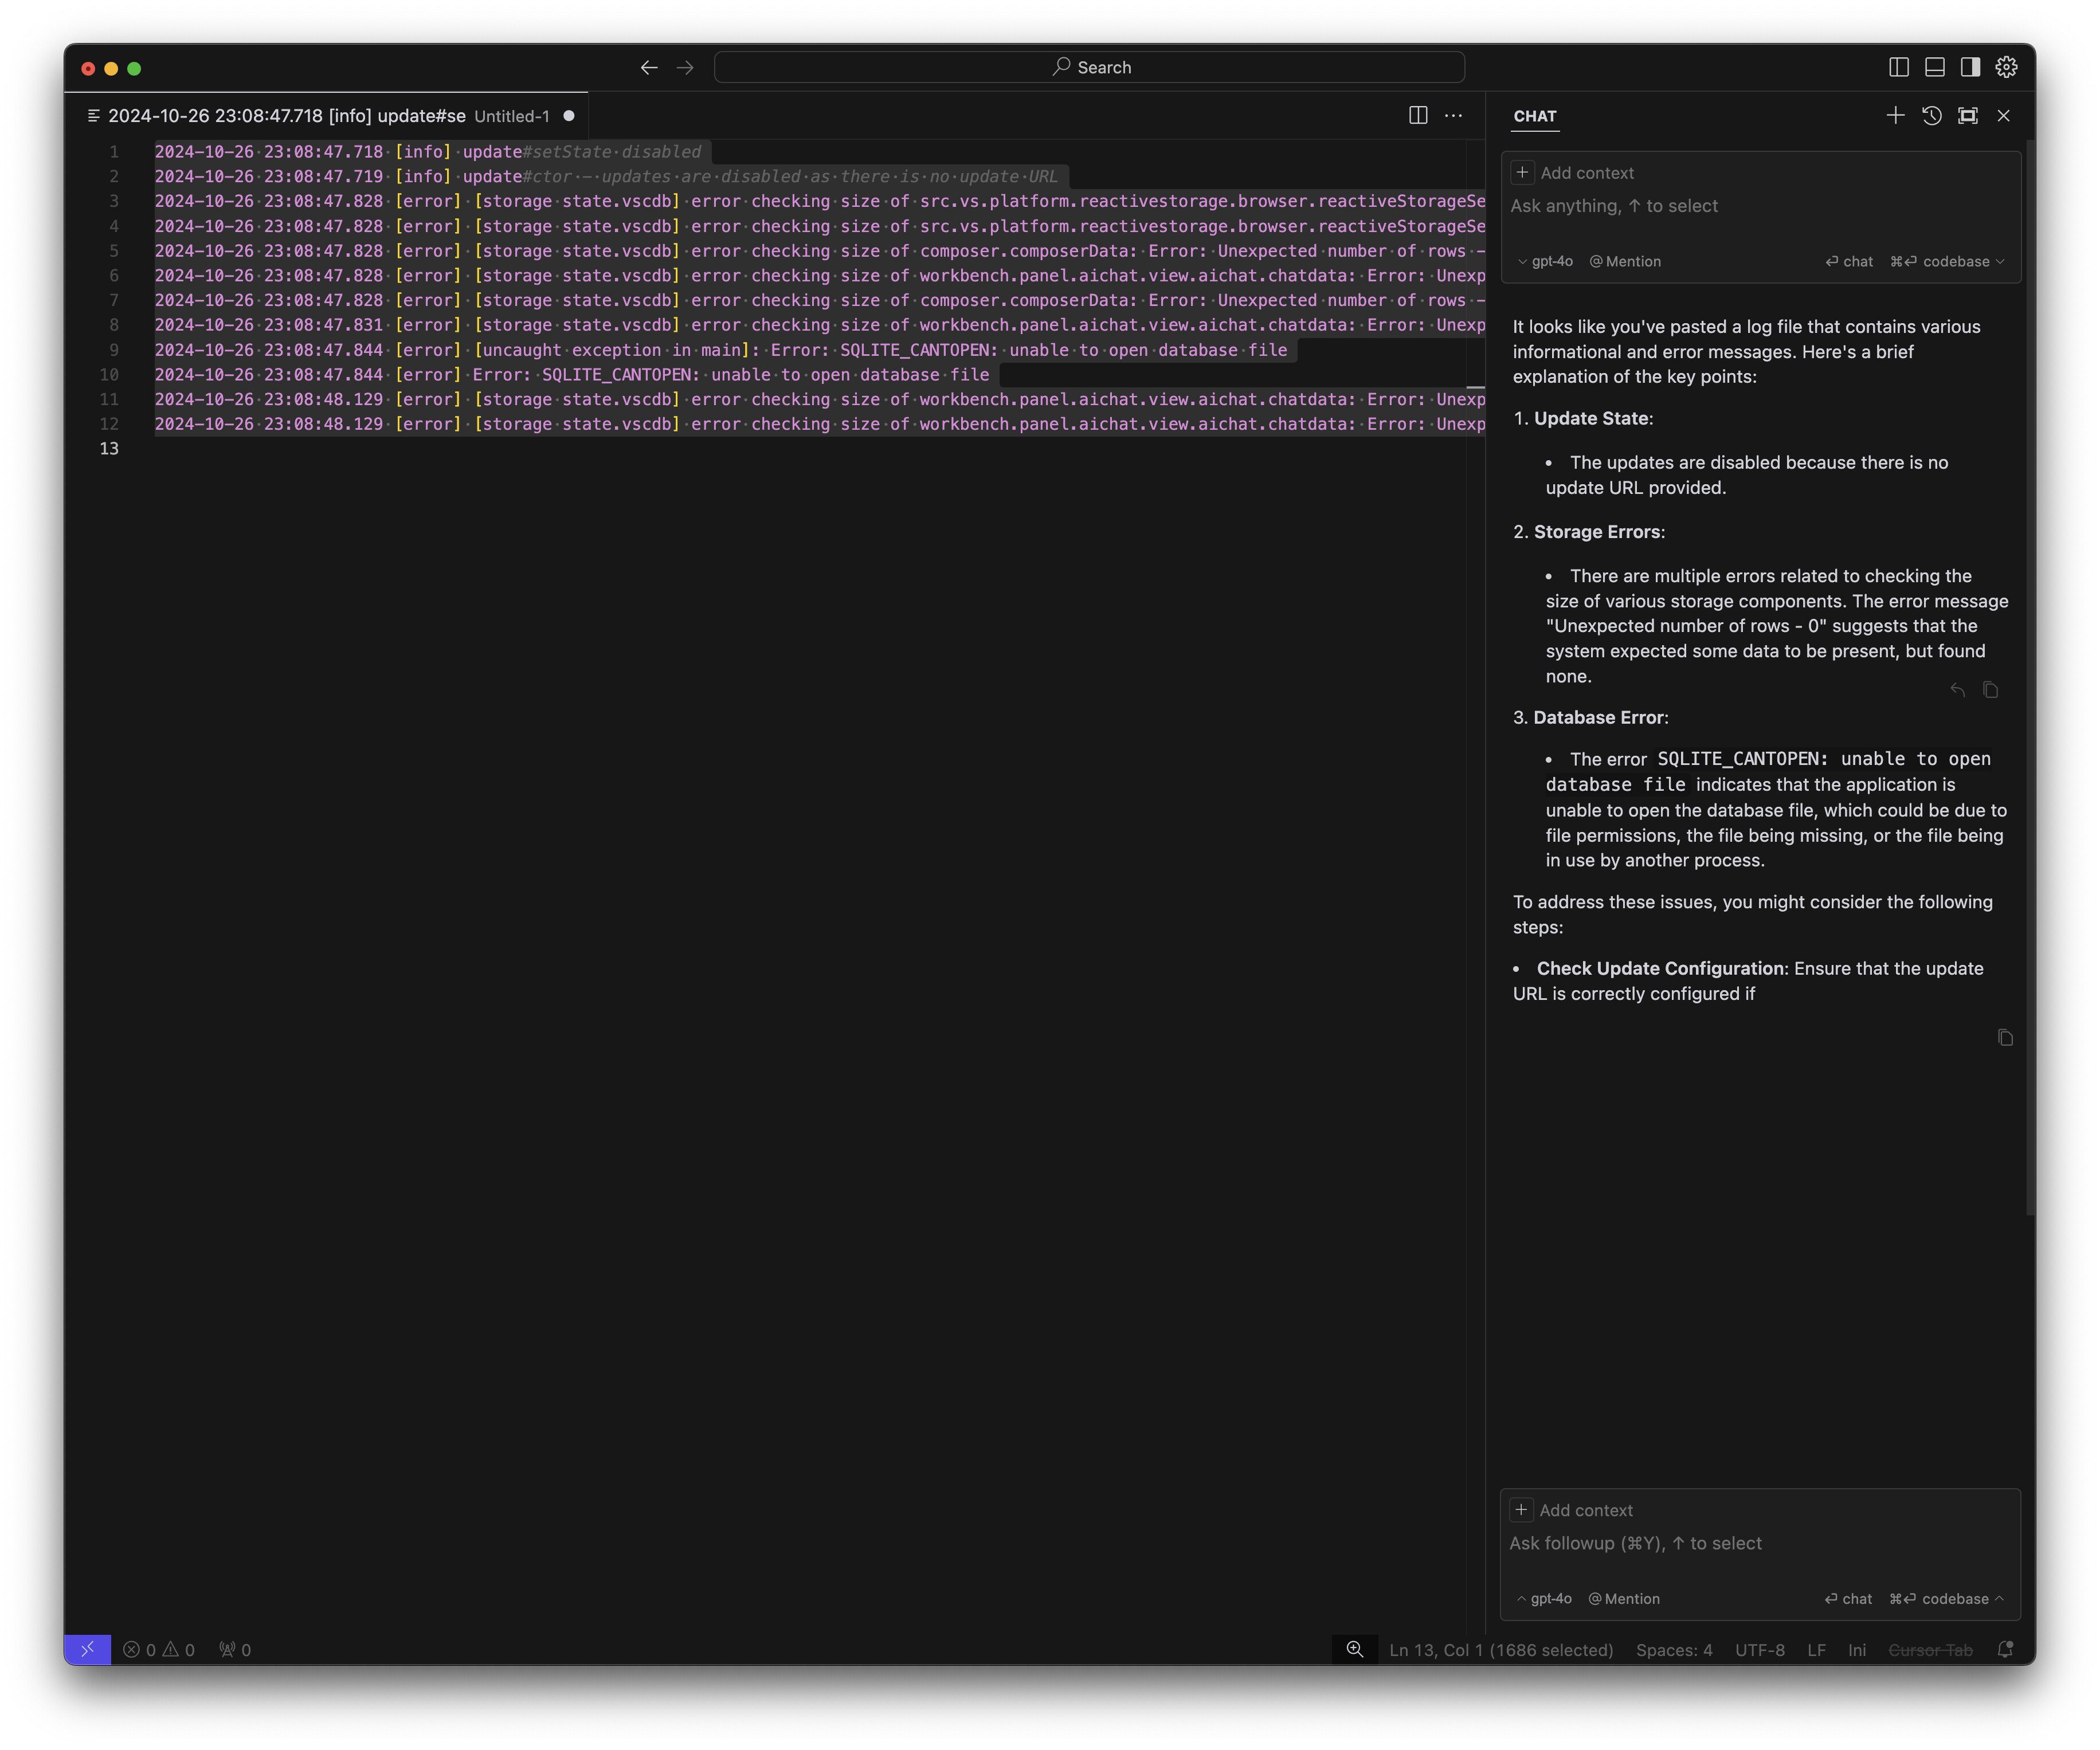
Task: Open chat in full editor mode
Action: click(x=1967, y=116)
